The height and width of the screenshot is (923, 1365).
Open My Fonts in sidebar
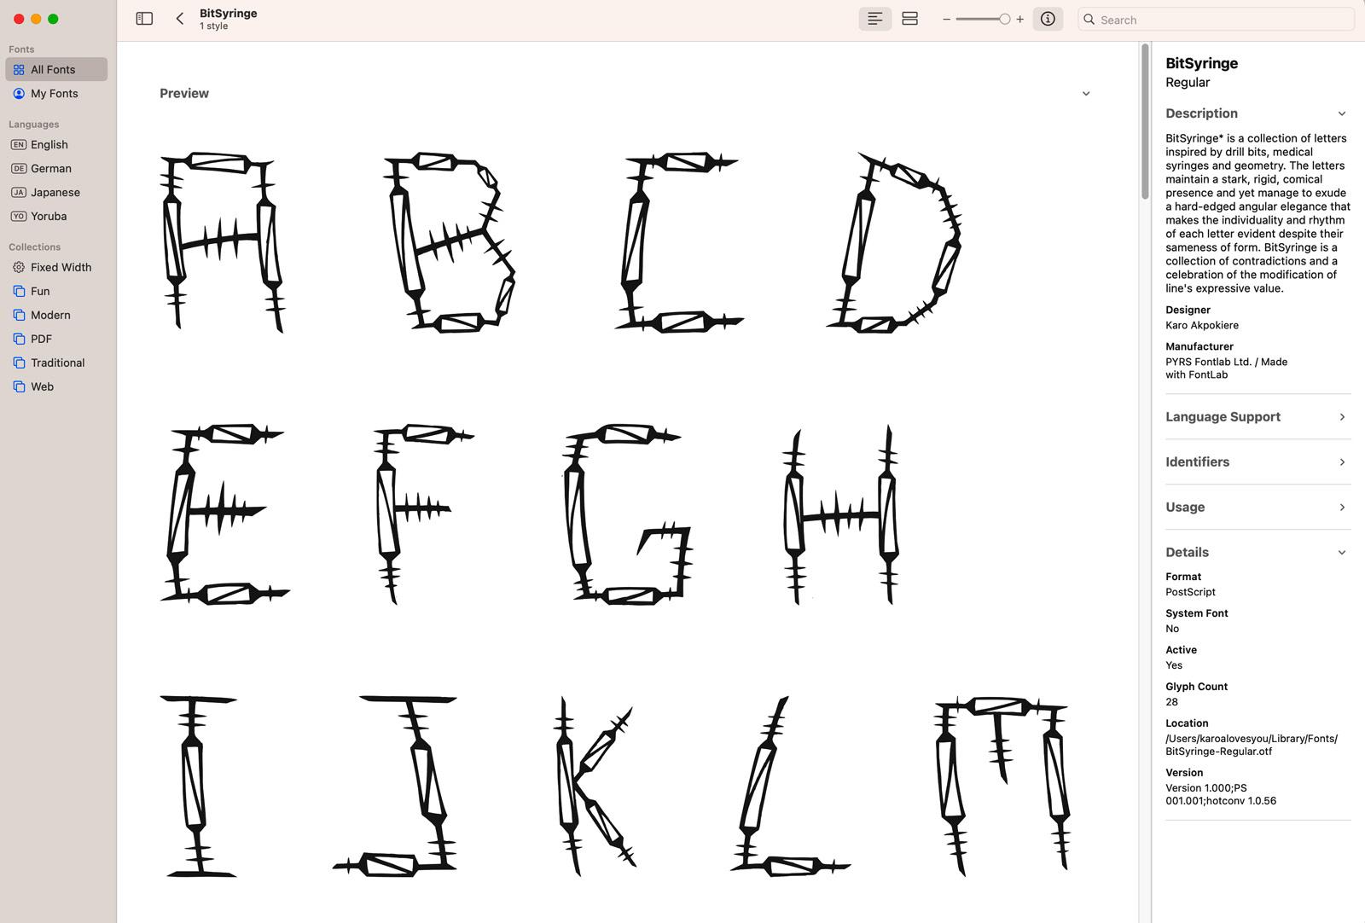point(56,93)
